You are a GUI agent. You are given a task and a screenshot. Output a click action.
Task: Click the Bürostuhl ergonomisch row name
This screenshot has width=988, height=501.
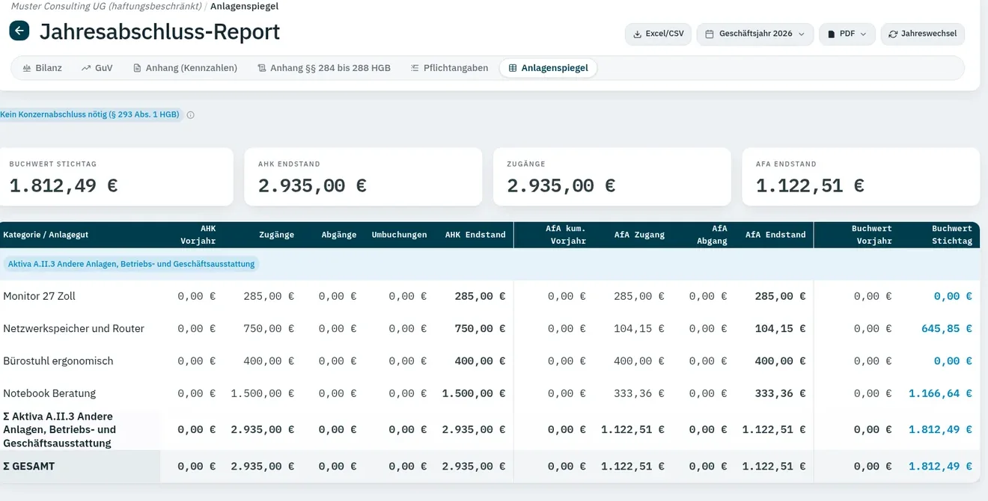click(x=58, y=361)
